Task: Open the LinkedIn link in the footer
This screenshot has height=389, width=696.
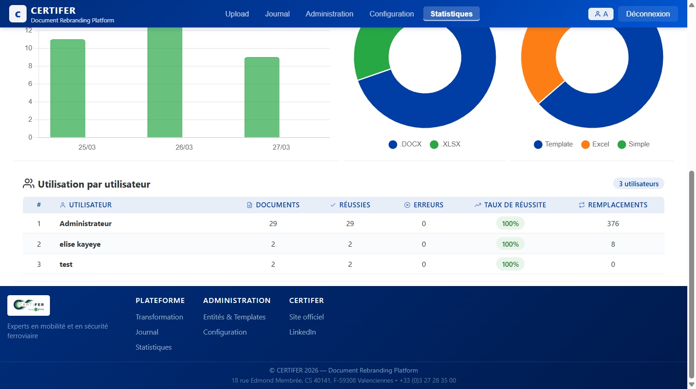Action: tap(302, 332)
